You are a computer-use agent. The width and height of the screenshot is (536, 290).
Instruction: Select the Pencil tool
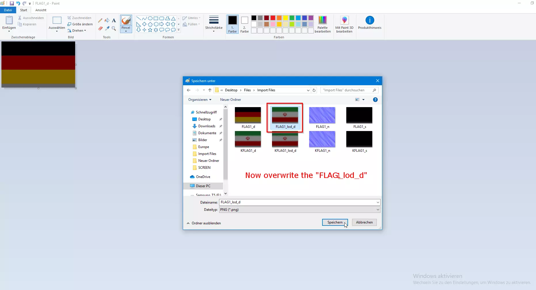point(100,20)
